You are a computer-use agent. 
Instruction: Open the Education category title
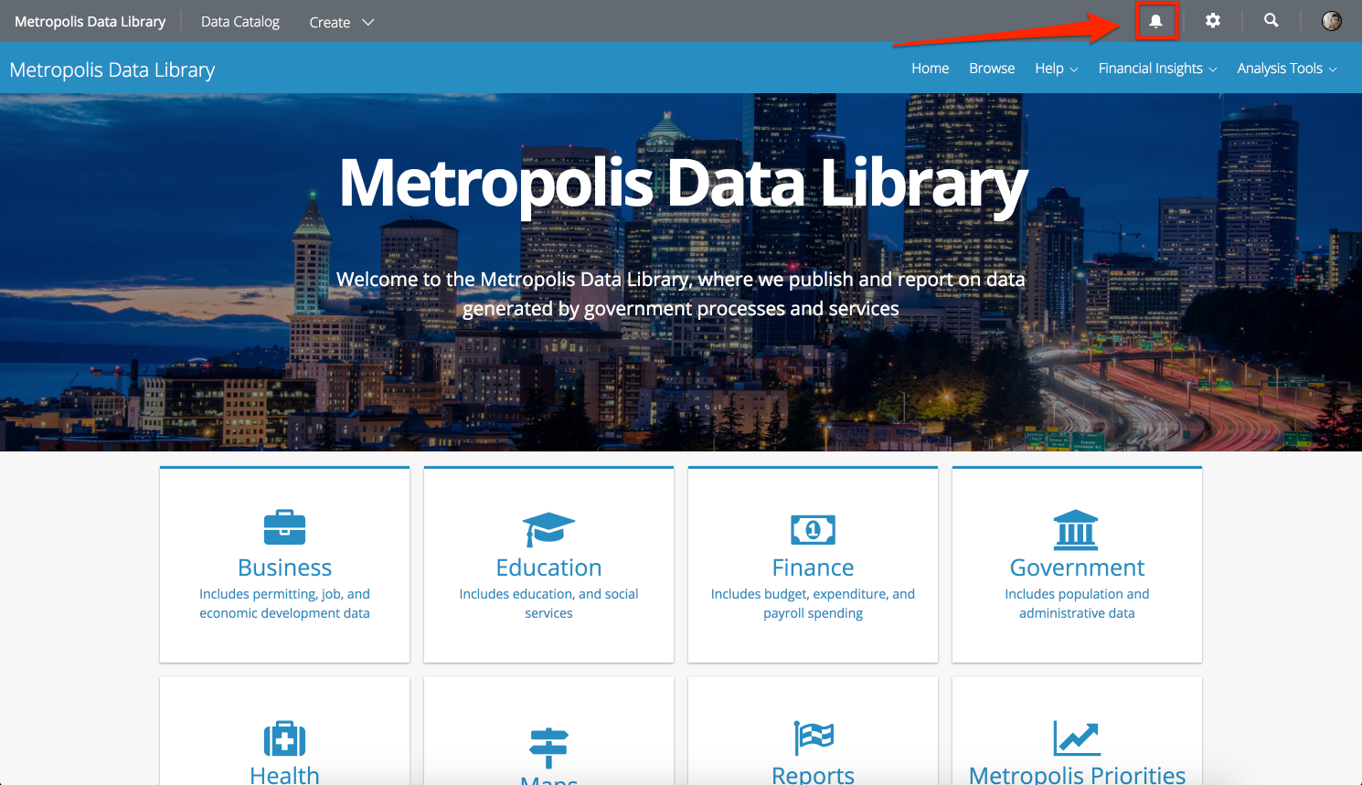[x=548, y=568]
